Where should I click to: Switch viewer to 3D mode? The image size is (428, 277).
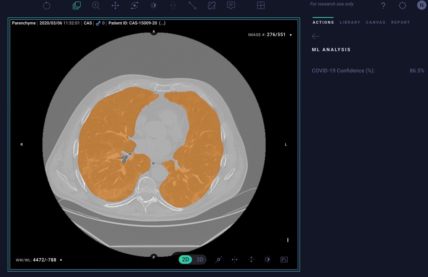click(200, 259)
